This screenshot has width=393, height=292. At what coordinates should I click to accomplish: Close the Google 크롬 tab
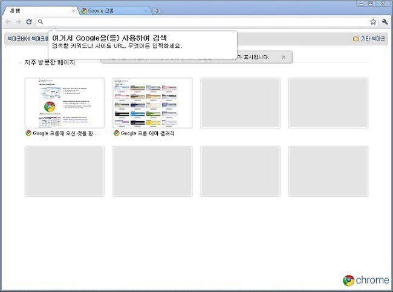(x=146, y=11)
